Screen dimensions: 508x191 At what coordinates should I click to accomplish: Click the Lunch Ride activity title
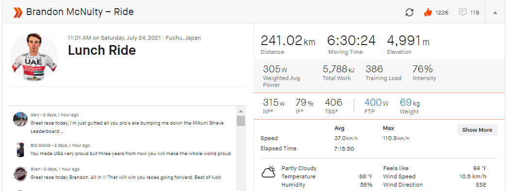[x=102, y=50]
